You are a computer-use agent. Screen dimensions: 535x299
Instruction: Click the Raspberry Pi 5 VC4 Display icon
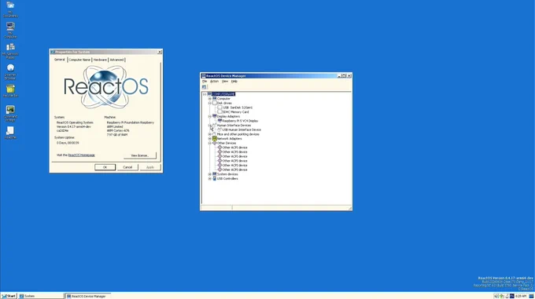click(x=220, y=120)
